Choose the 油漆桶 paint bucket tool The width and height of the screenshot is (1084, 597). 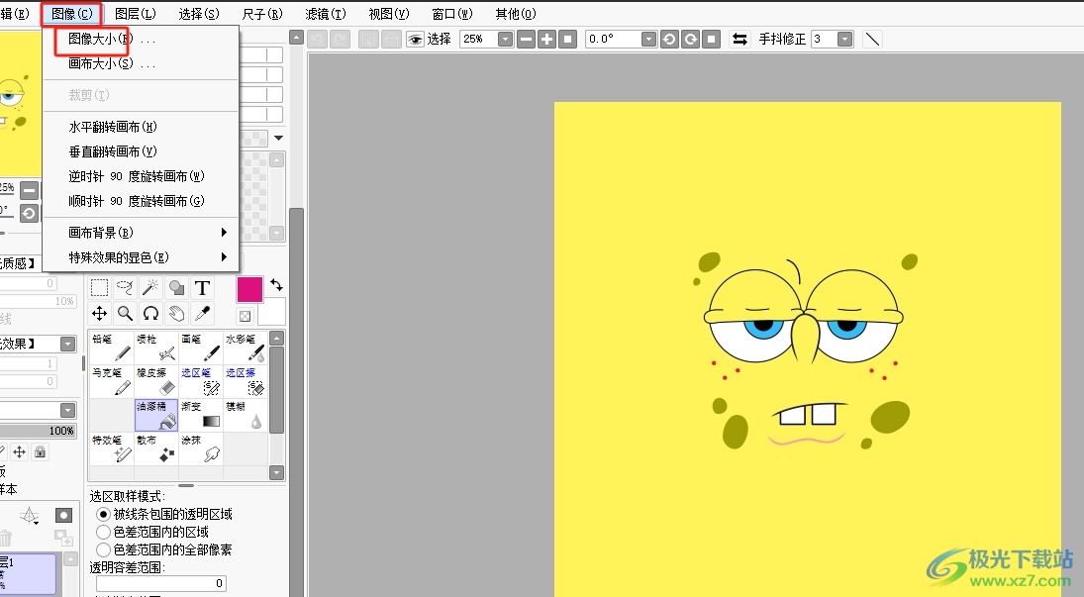click(156, 415)
